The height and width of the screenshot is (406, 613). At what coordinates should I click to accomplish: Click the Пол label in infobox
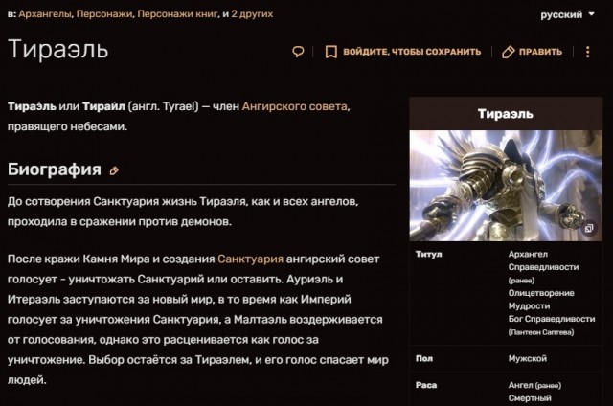point(424,359)
